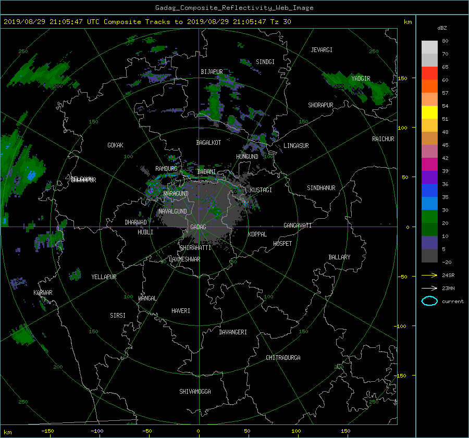Click the SINDGI city label
The height and width of the screenshot is (438, 469).
[x=265, y=62]
